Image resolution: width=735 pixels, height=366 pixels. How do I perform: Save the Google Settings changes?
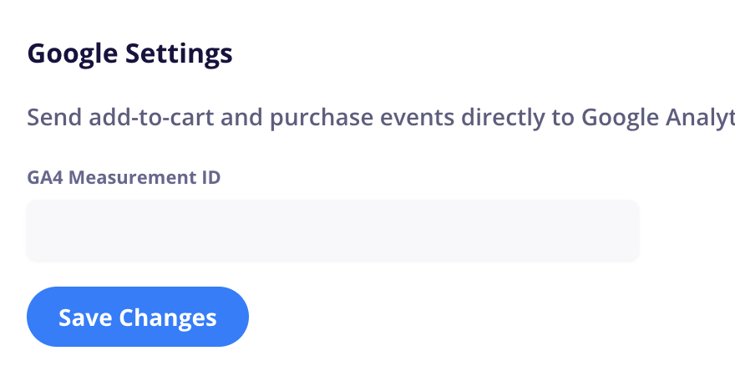click(138, 317)
